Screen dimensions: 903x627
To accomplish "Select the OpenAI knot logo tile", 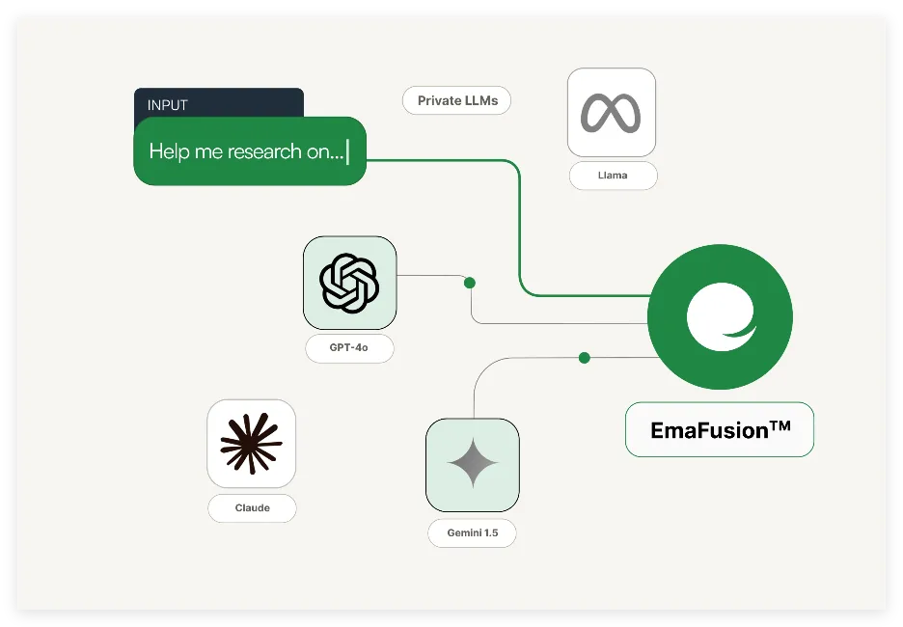I will (349, 283).
